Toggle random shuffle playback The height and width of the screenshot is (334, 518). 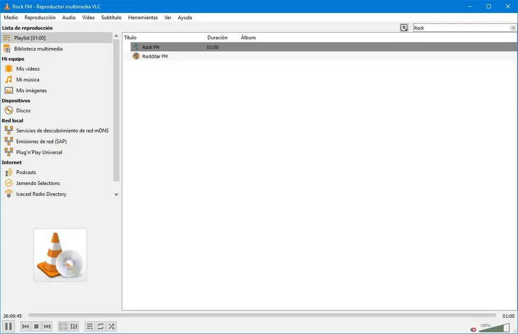click(111, 326)
